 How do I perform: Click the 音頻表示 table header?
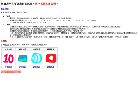37,49
